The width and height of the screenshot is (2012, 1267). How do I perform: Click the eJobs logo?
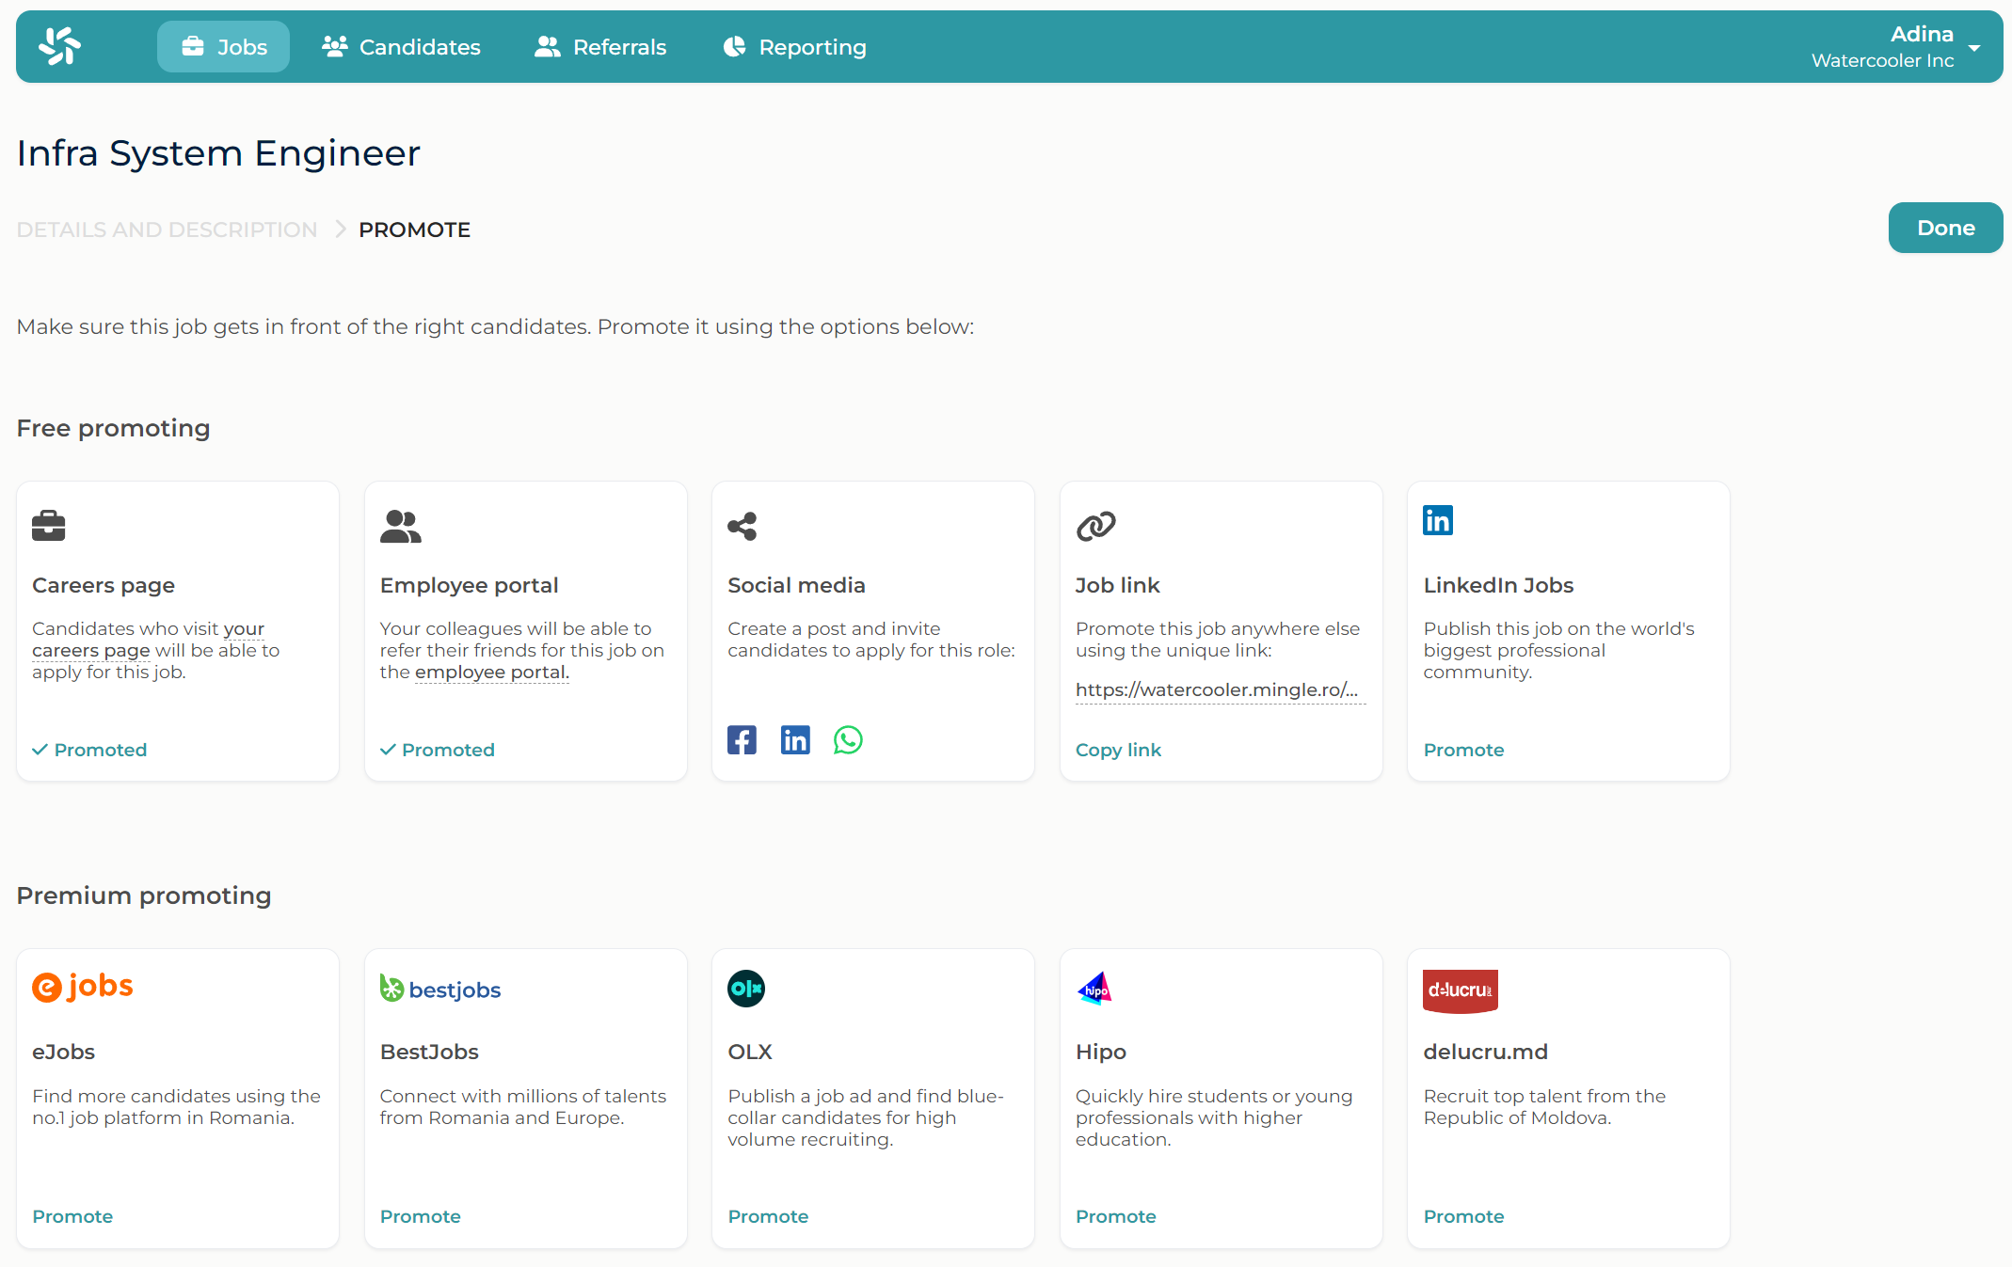(83, 987)
